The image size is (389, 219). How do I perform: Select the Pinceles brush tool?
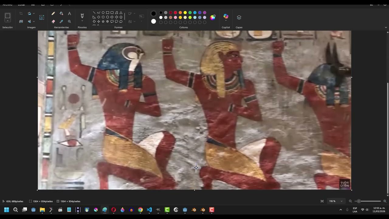click(x=82, y=16)
